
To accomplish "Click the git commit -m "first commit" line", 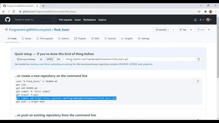I will pos(34,92).
